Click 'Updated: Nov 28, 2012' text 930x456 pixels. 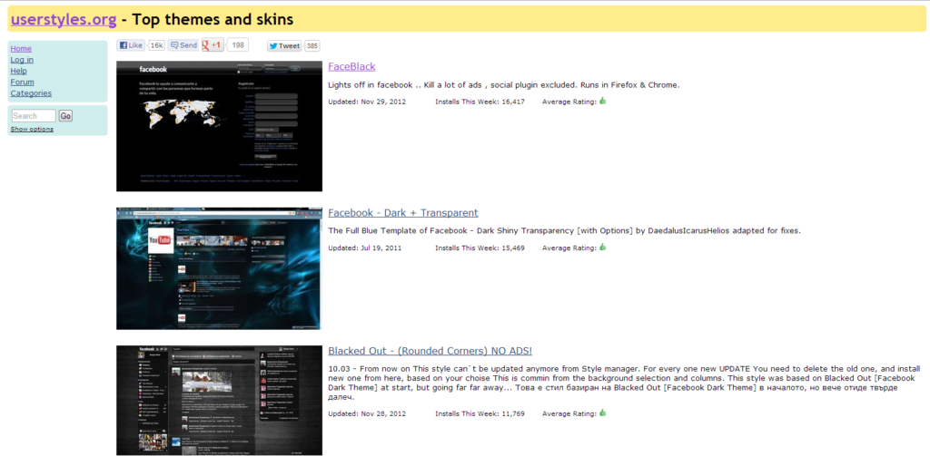pyautogui.click(x=365, y=413)
